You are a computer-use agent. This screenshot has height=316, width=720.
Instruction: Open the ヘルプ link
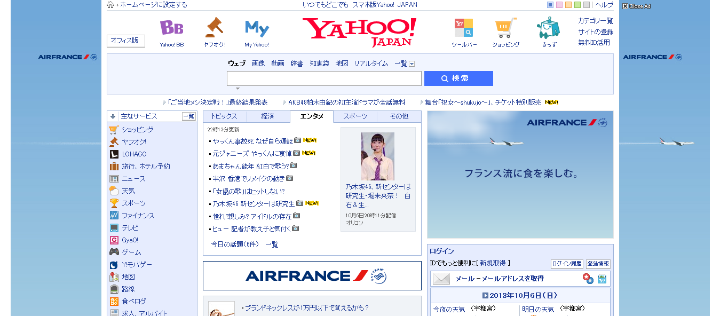(x=604, y=5)
